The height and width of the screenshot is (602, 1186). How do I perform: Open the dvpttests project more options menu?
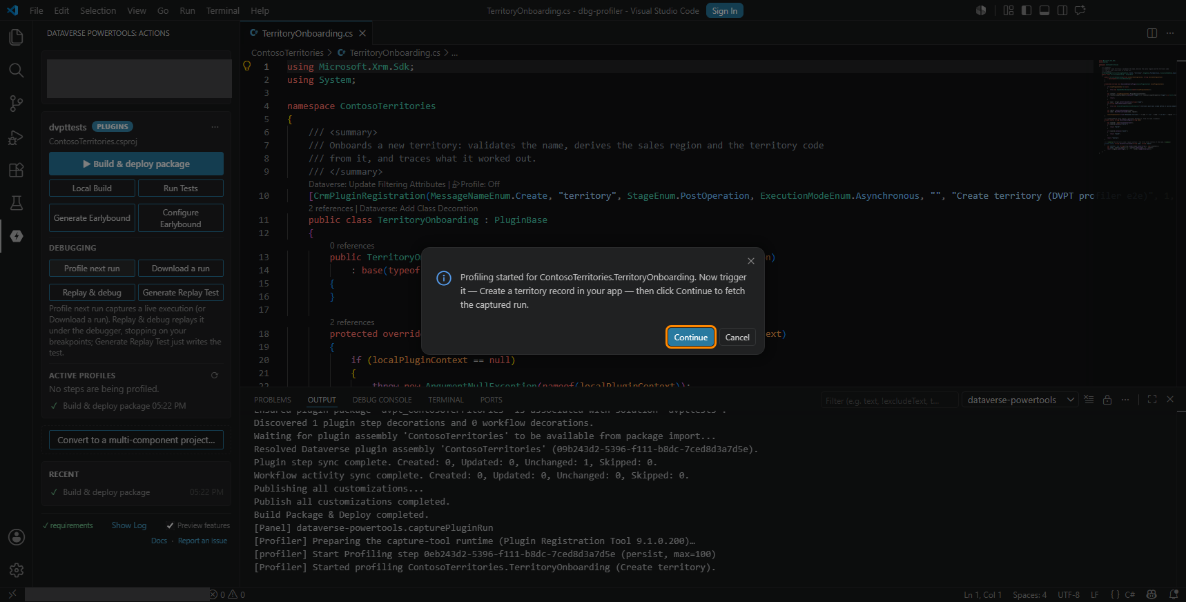click(215, 127)
